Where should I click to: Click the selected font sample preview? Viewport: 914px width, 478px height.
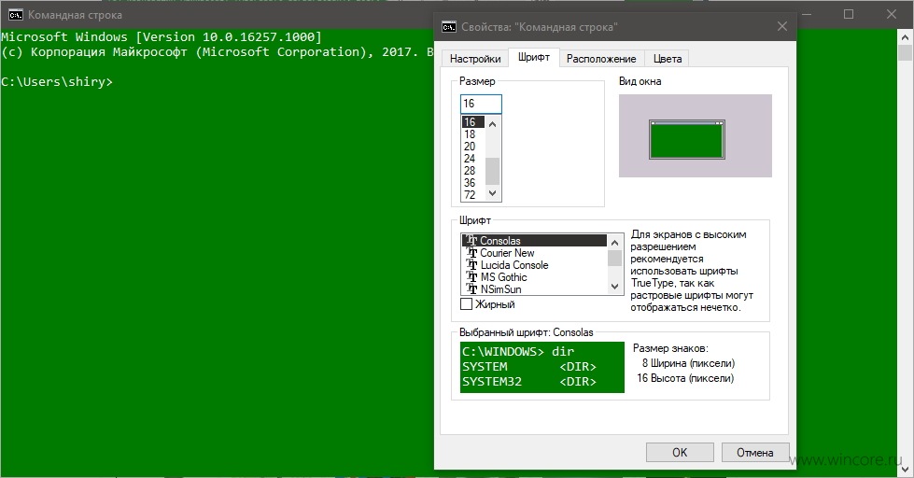click(542, 367)
